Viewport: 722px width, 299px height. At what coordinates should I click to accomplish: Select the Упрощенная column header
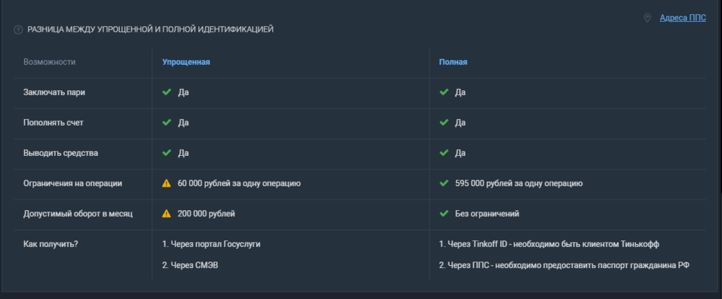tap(186, 62)
